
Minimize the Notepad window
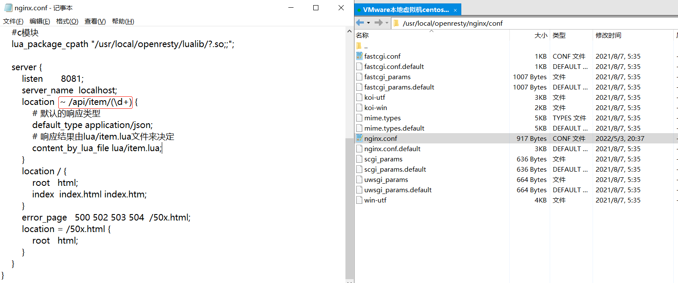(291, 8)
